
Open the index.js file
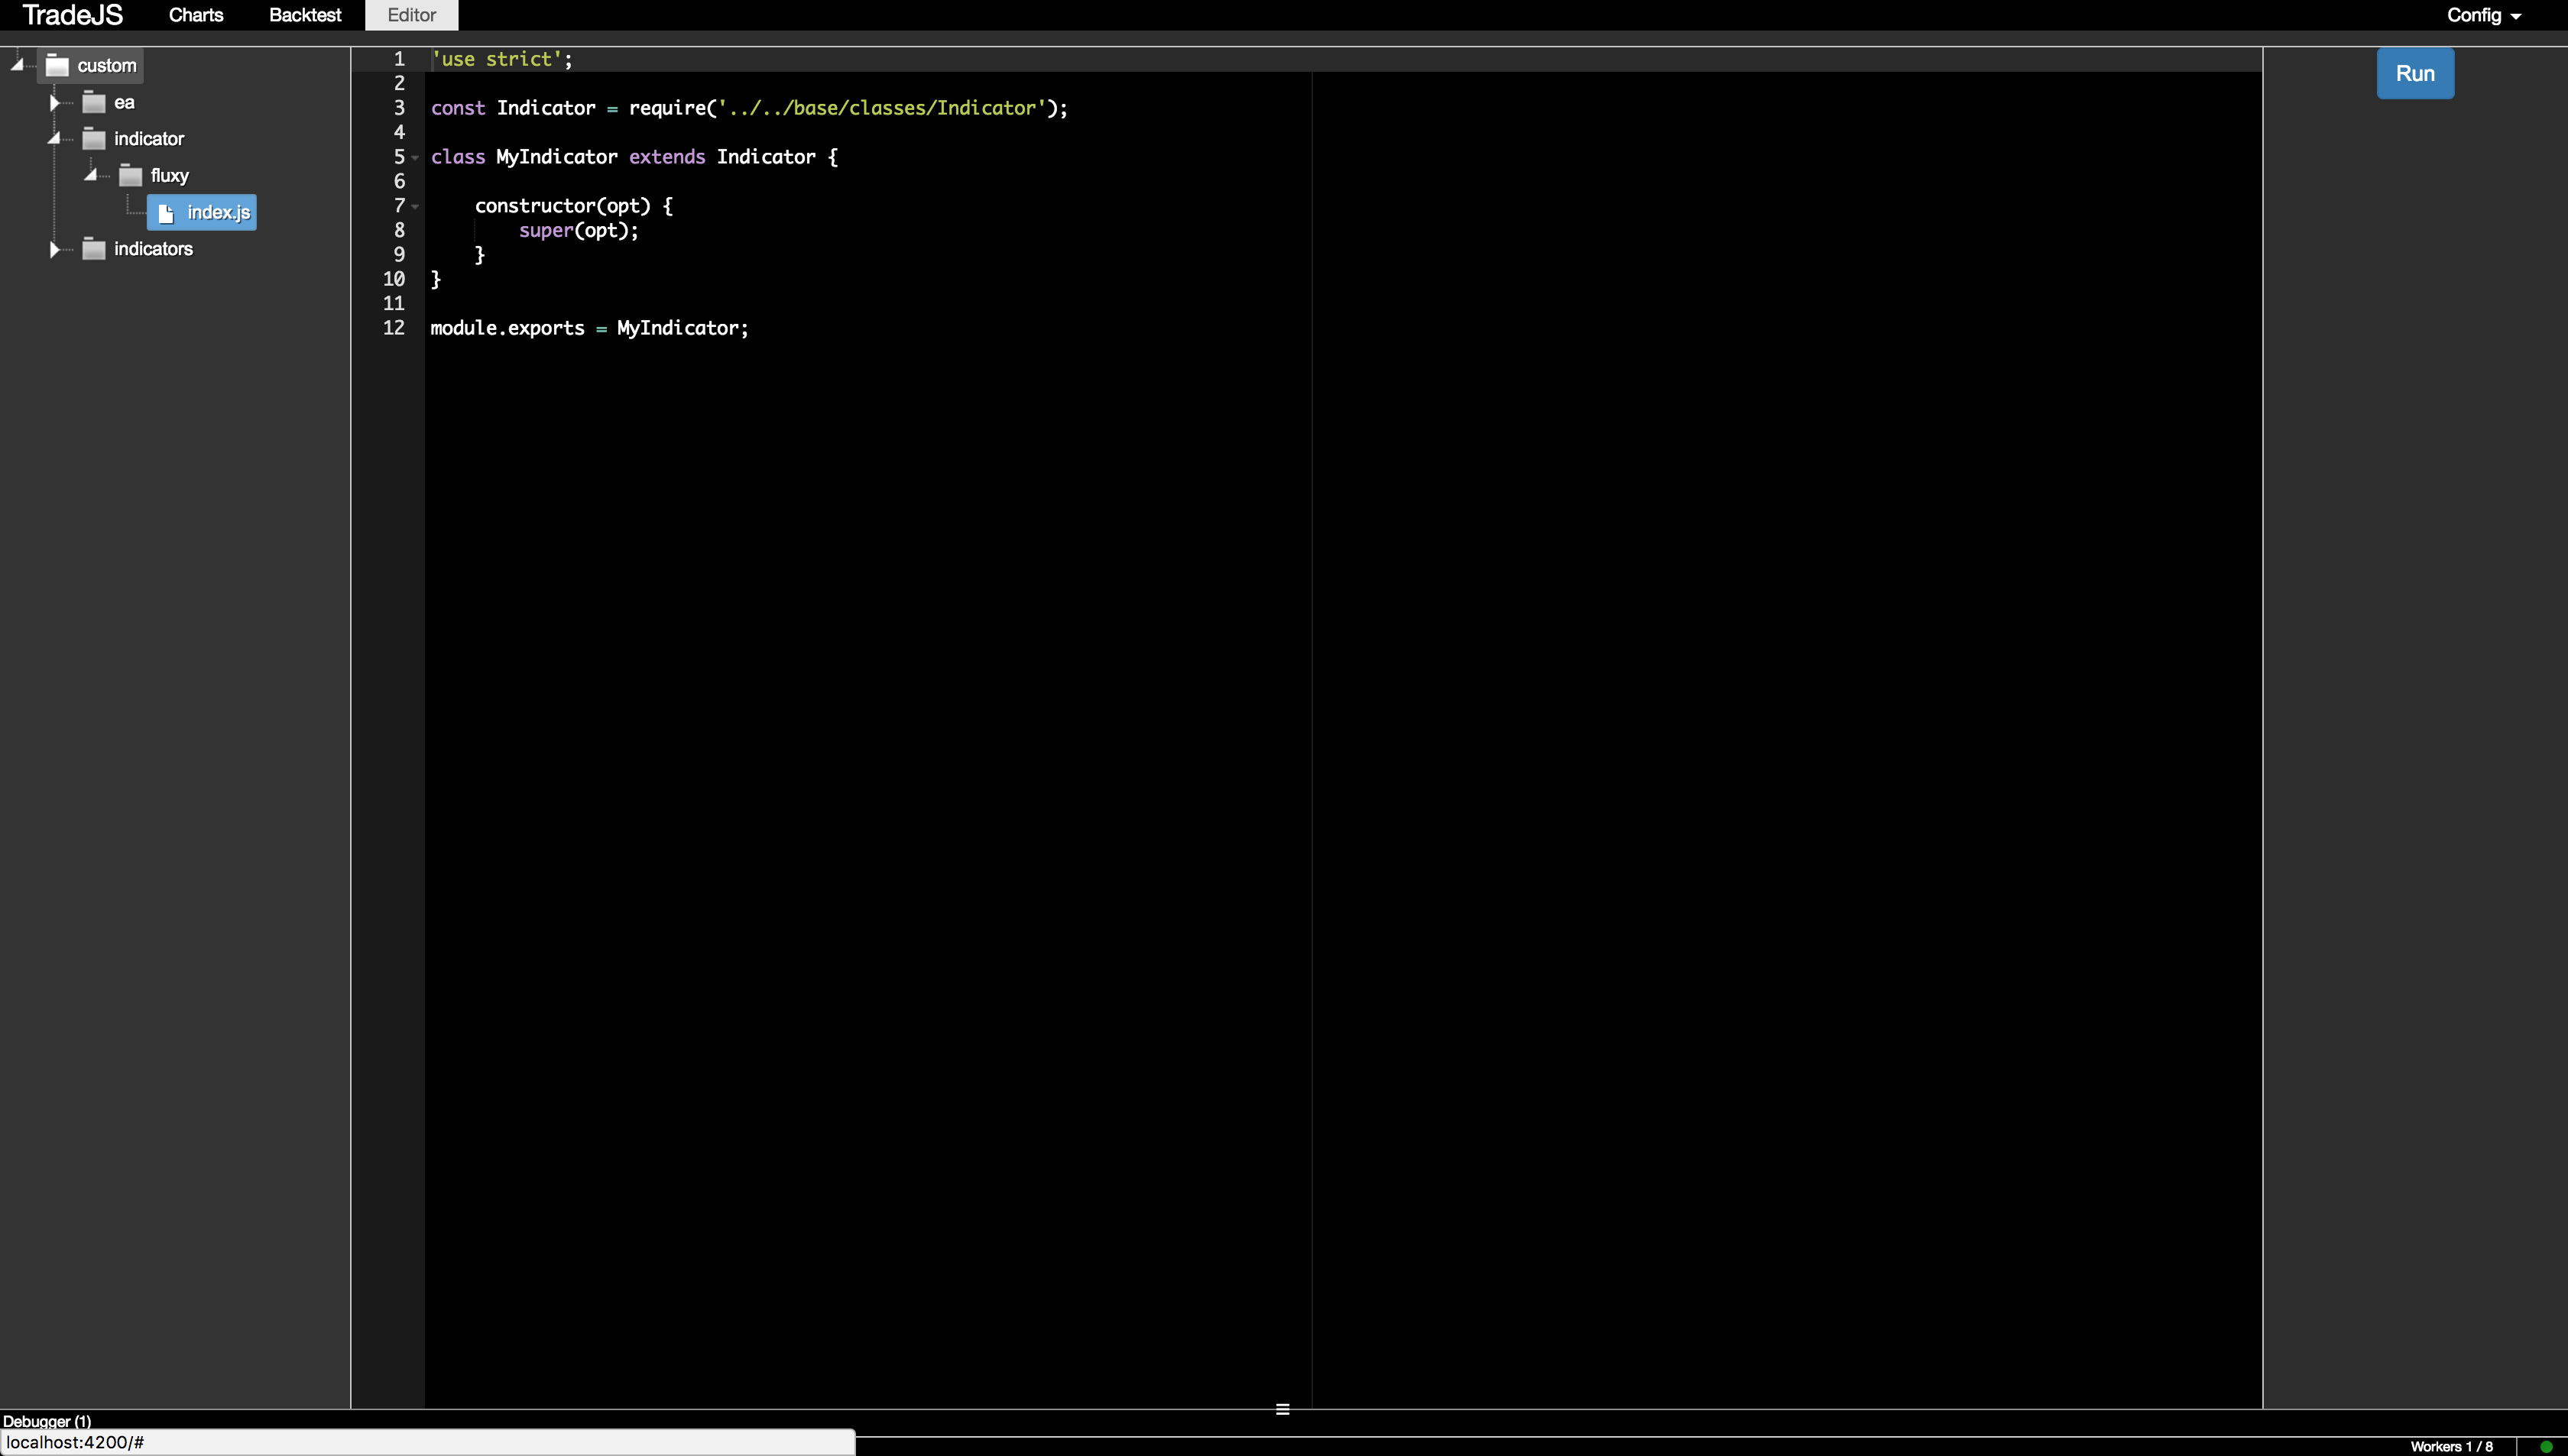click(201, 212)
